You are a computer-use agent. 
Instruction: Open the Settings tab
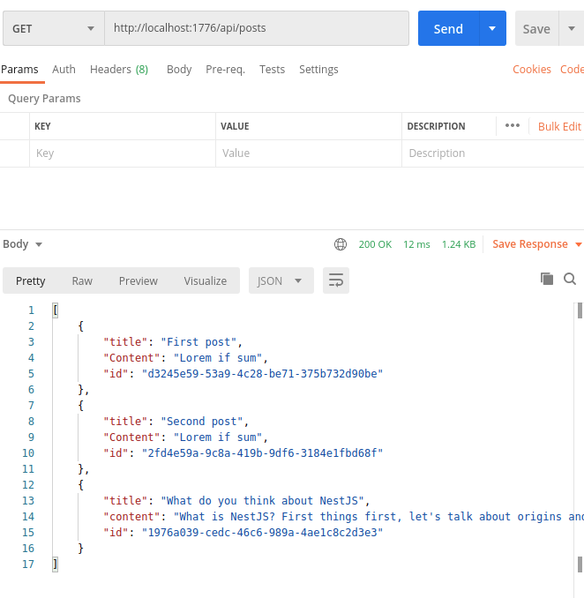coord(318,70)
